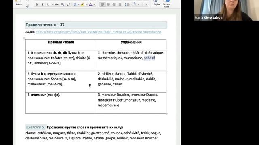The height and width of the screenshot is (145, 259).
Task: Click the Paste button
Action: [19, 3]
